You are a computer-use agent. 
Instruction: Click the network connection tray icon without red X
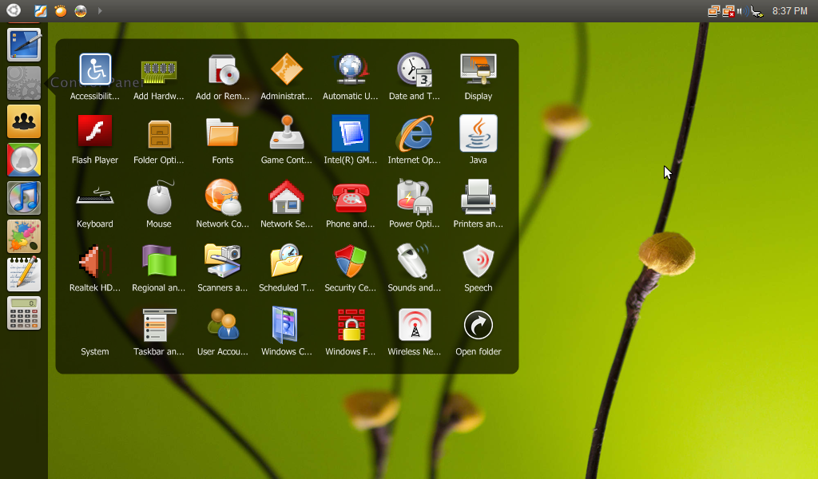(x=713, y=11)
